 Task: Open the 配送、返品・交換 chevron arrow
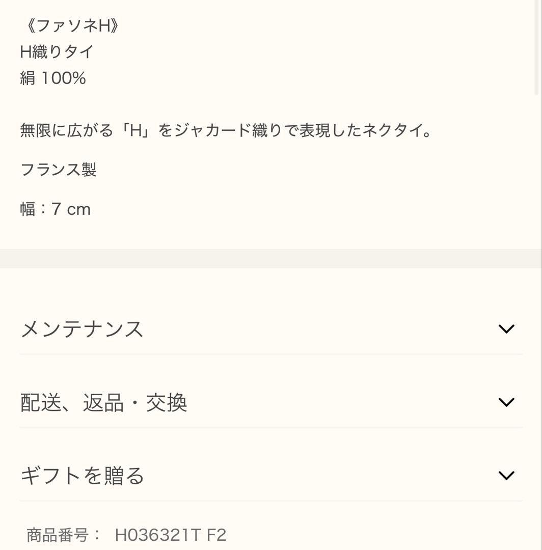tap(506, 402)
